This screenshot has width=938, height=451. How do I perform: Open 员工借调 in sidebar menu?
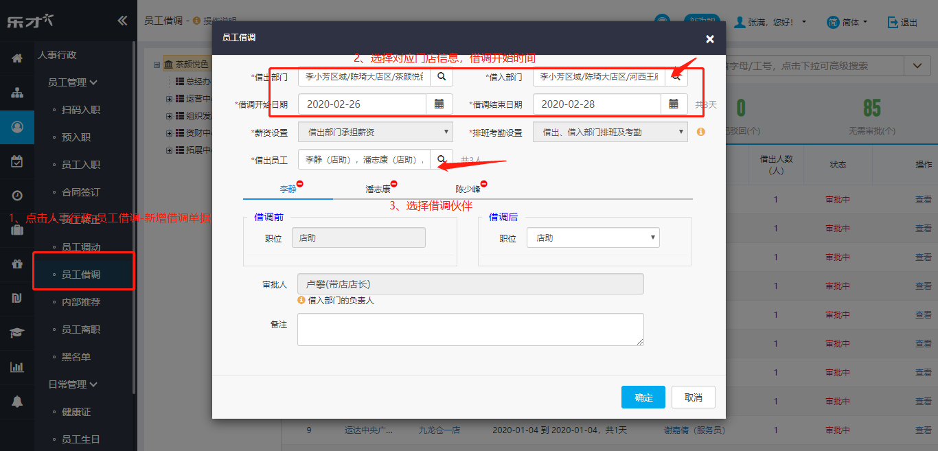pos(80,275)
